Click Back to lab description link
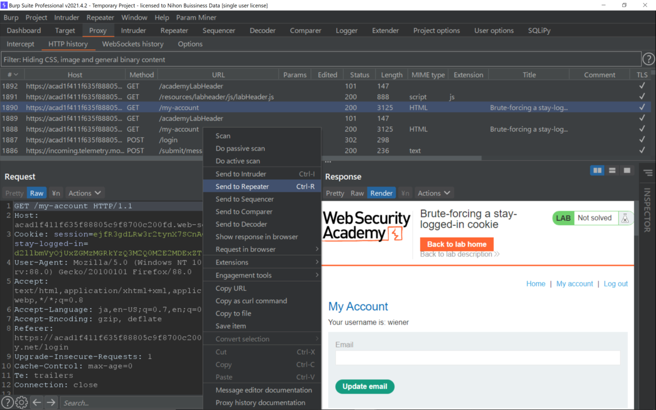656x410 pixels. [x=460, y=254]
